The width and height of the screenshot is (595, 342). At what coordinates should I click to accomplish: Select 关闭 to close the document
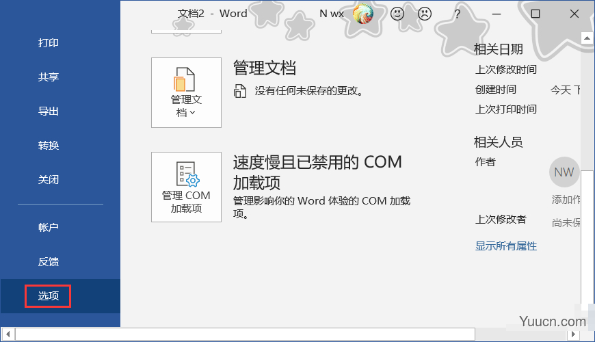pos(48,179)
